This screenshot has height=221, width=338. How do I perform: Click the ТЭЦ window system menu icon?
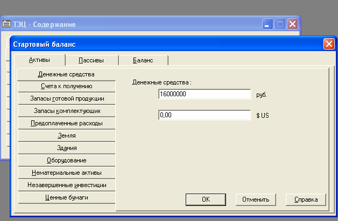[x=6, y=24]
